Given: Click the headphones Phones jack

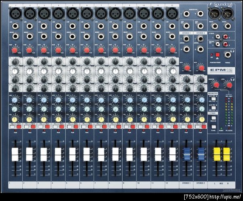Looking at the screenshot, I should (228, 55).
